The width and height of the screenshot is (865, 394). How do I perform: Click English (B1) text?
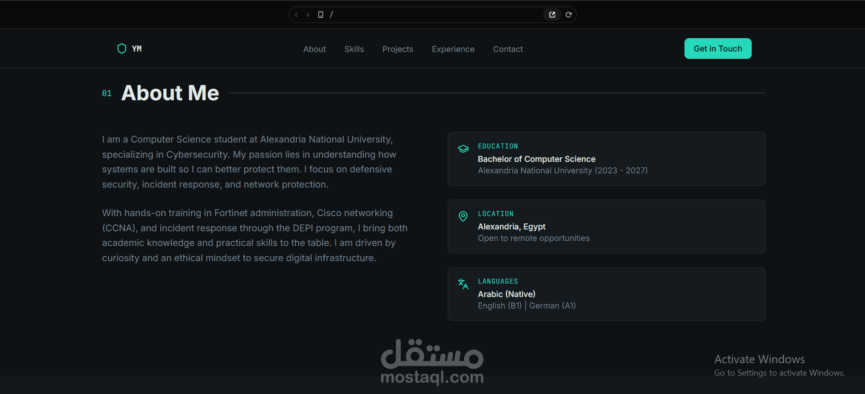point(500,306)
